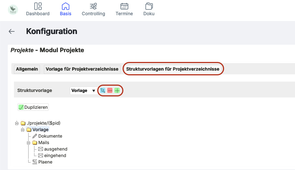Select the Basis navigation item
This screenshot has height=170, width=295.
click(x=66, y=9)
